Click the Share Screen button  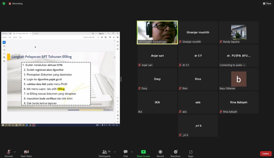[x=143, y=153]
